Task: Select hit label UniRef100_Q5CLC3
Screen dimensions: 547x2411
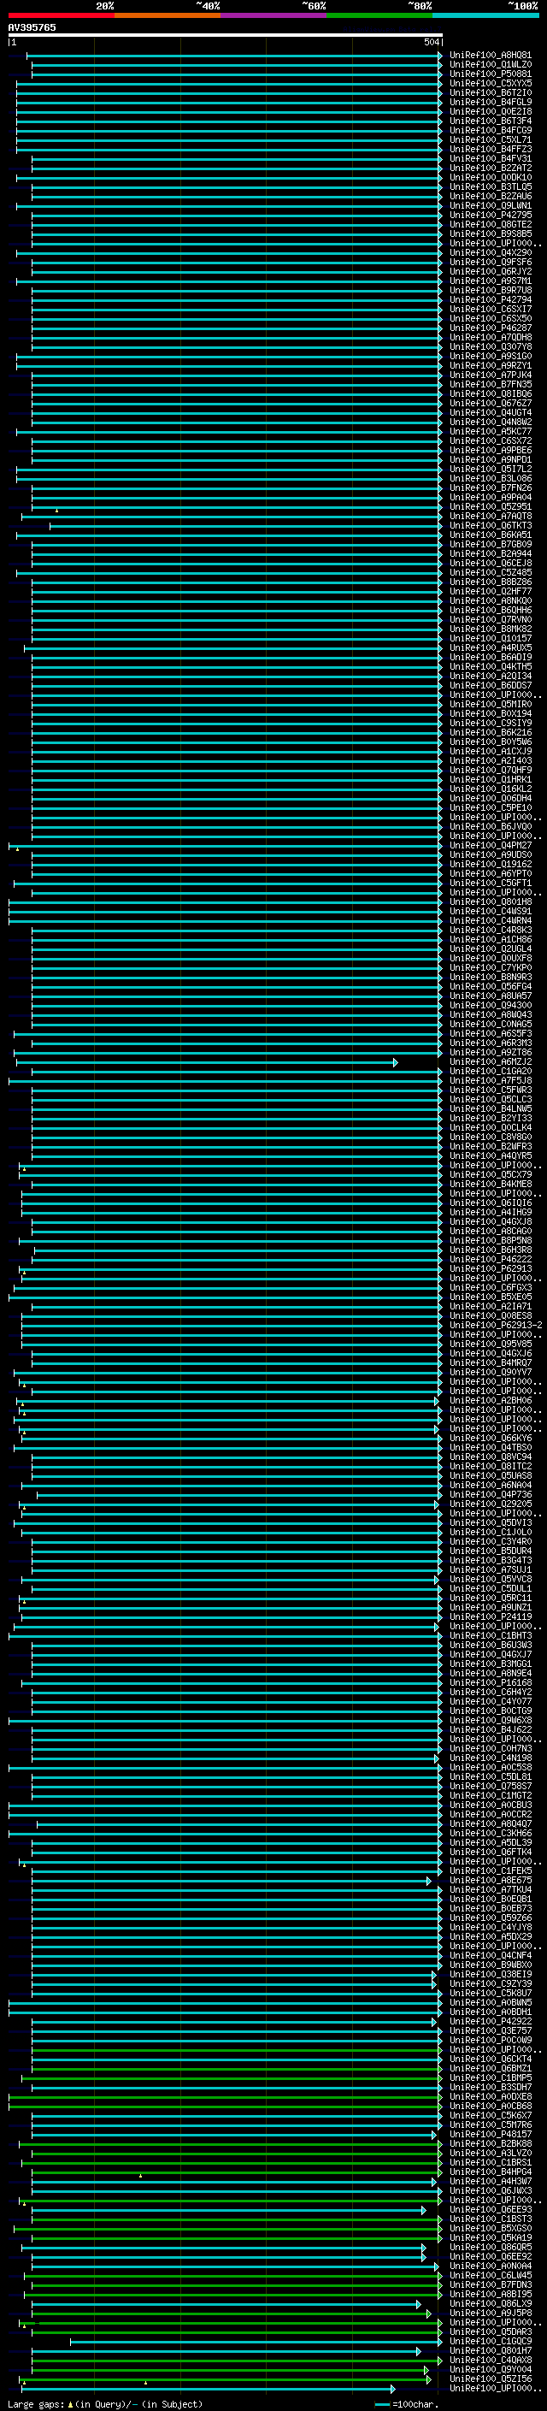Action: point(491,1099)
